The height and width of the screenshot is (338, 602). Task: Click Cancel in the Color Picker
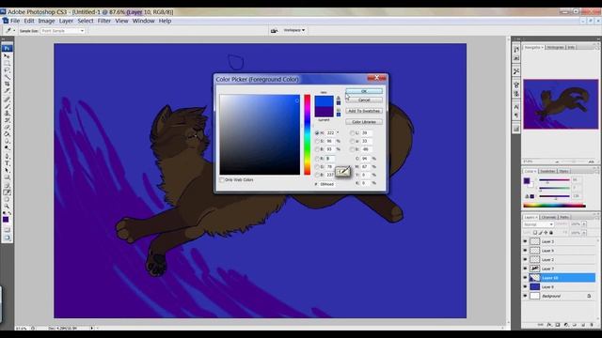[x=364, y=100]
